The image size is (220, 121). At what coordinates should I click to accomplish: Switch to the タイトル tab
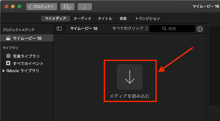coord(105,19)
